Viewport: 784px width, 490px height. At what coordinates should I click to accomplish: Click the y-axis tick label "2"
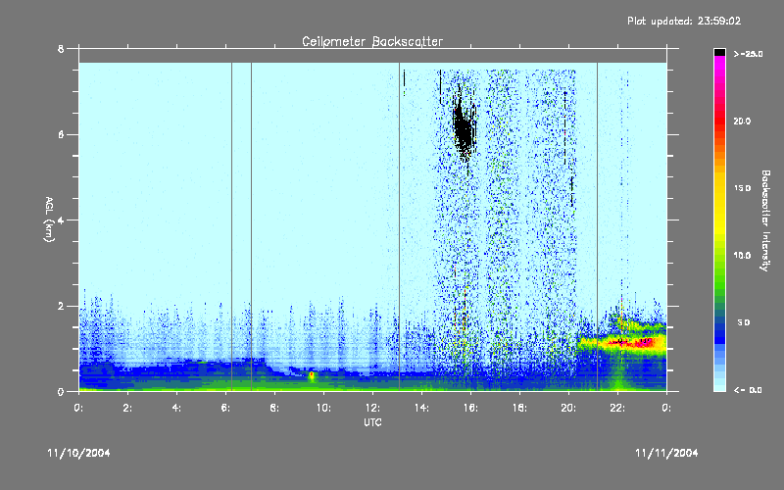(61, 306)
